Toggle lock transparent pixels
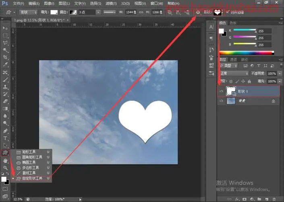This screenshot has width=284, height=202. pyautogui.click(x=231, y=81)
